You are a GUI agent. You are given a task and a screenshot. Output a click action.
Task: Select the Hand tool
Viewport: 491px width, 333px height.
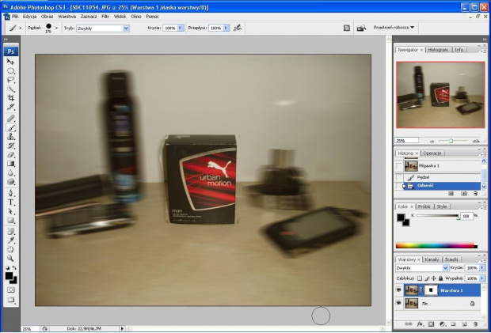(10, 249)
